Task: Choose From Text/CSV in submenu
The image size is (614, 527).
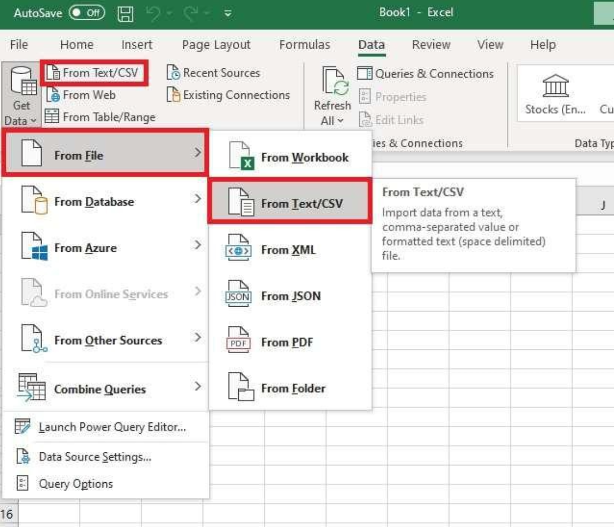Action: (x=290, y=202)
